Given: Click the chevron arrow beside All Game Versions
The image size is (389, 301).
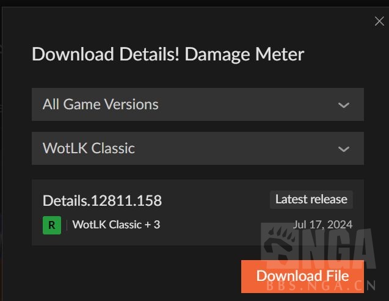Looking at the screenshot, I should tap(344, 105).
